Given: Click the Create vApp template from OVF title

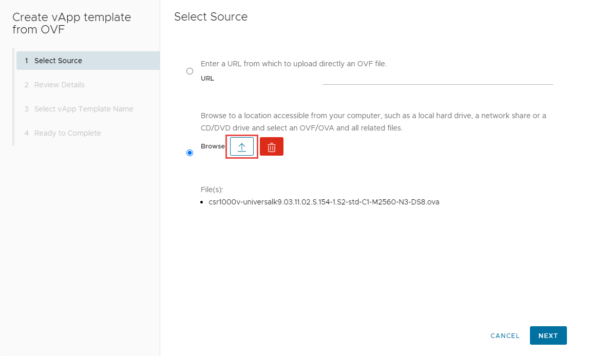Looking at the screenshot, I should click(x=71, y=23).
